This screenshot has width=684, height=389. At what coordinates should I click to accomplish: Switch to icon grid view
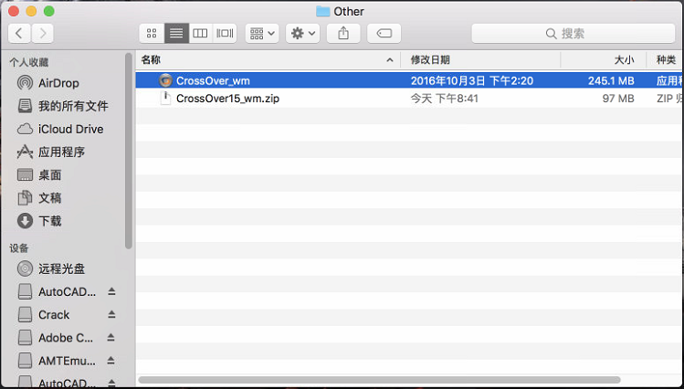[152, 34]
